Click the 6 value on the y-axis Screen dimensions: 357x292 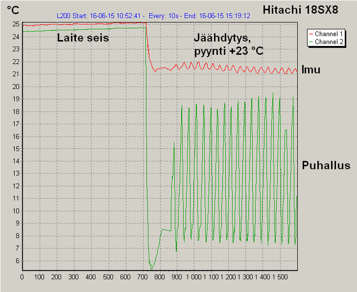(x=17, y=261)
